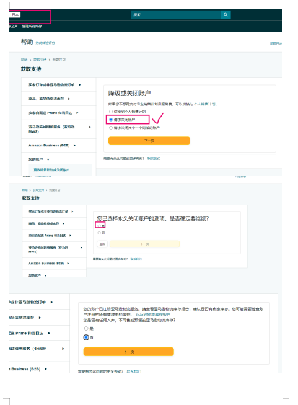
Task: Expand Amazon Business (B2B) in second screenshot sidebar
Action: pos(55,263)
